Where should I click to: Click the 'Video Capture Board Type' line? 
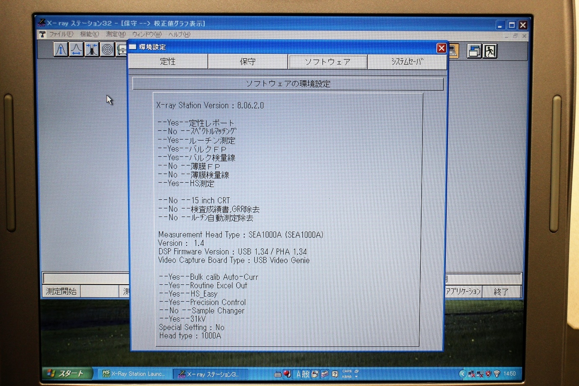[x=234, y=260]
